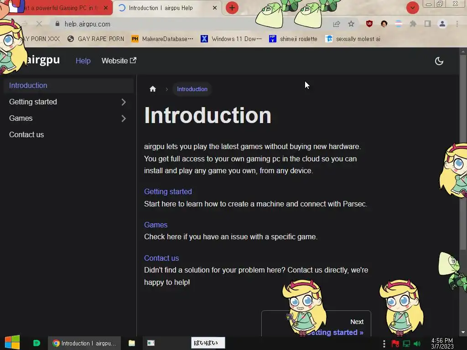The width and height of the screenshot is (467, 350).
Task: Open Getting started sidebar item
Action: [33, 102]
